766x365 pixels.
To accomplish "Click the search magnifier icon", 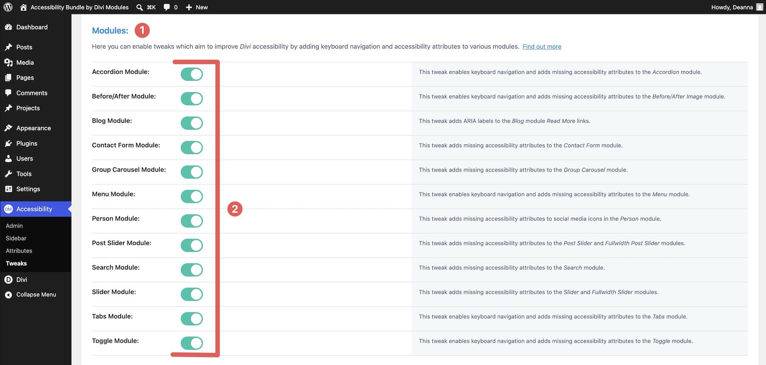I will [140, 7].
